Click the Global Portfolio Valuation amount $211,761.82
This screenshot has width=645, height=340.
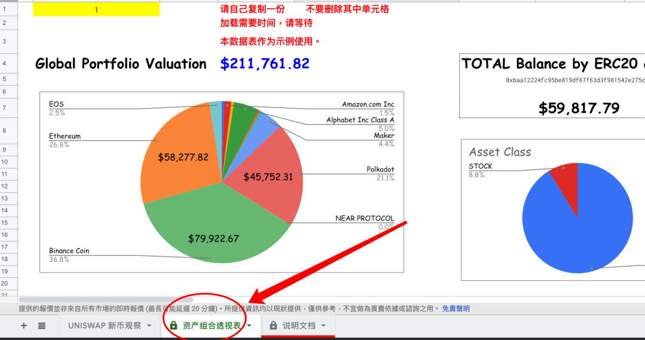[x=265, y=64]
